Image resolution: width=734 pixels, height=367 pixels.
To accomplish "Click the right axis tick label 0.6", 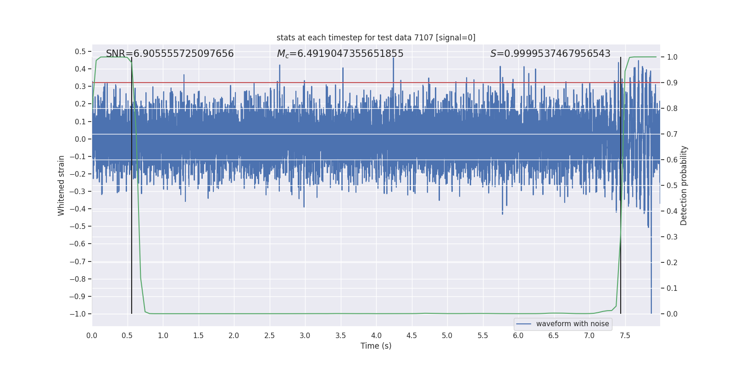I will pos(672,160).
